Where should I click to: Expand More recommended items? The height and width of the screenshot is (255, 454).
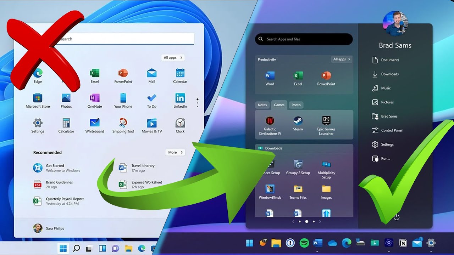[x=175, y=152]
